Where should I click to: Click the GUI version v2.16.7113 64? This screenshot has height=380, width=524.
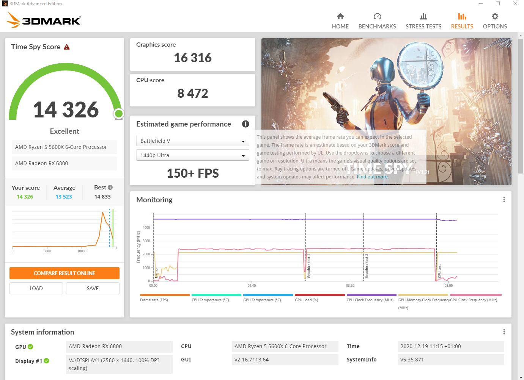coord(285,360)
